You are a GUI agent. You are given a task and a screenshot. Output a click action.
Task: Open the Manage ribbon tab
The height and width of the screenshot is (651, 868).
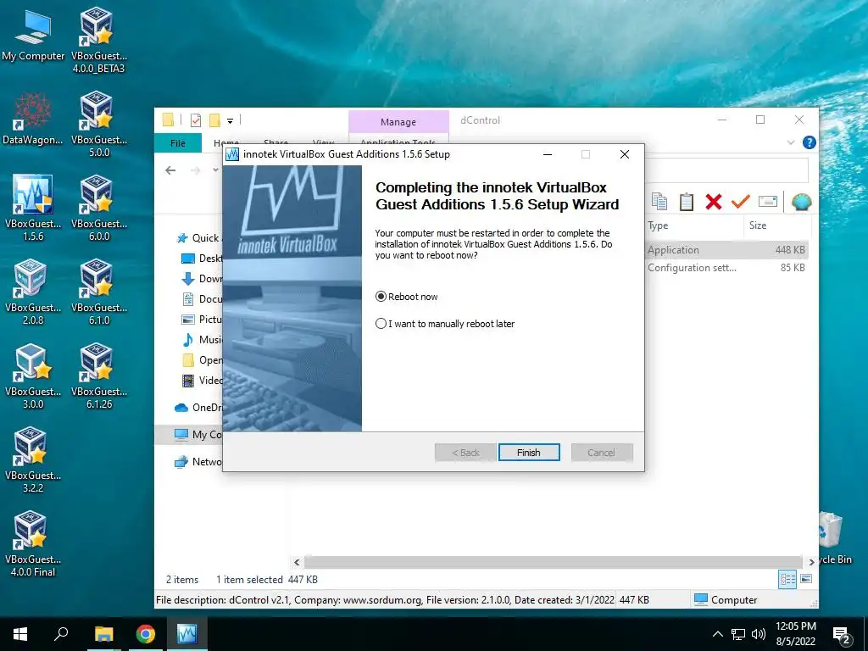(398, 122)
